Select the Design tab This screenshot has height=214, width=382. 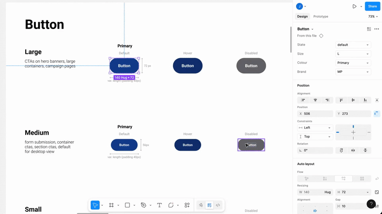[x=302, y=16]
